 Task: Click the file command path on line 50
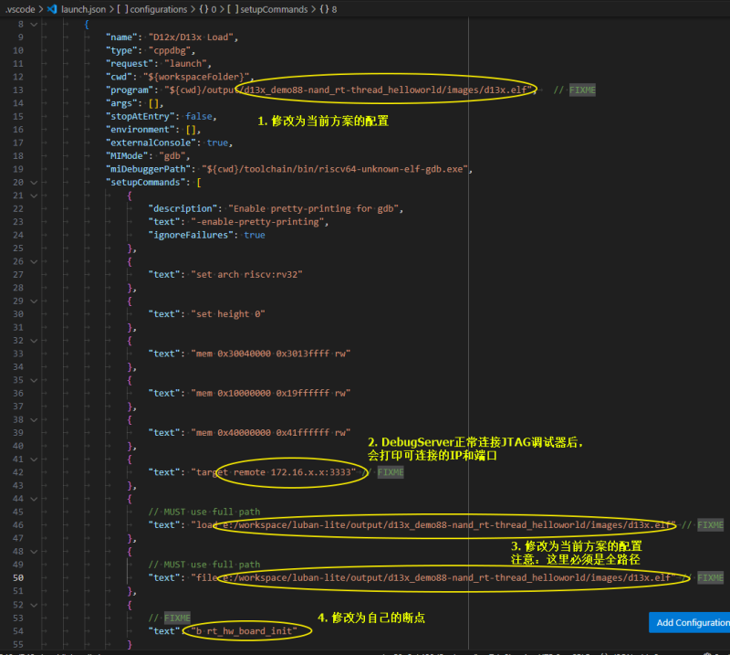click(x=433, y=577)
